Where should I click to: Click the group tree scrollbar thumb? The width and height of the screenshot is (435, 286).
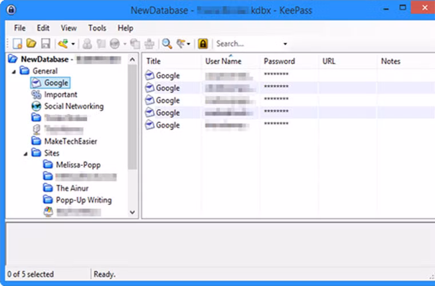pos(132,117)
